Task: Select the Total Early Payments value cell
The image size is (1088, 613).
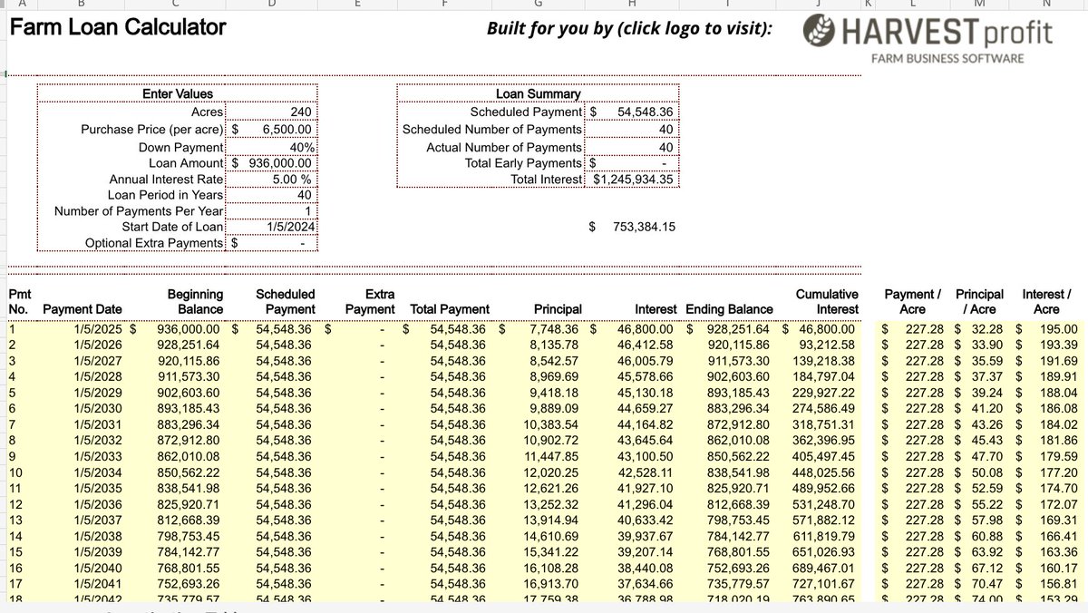Action: click(x=631, y=163)
